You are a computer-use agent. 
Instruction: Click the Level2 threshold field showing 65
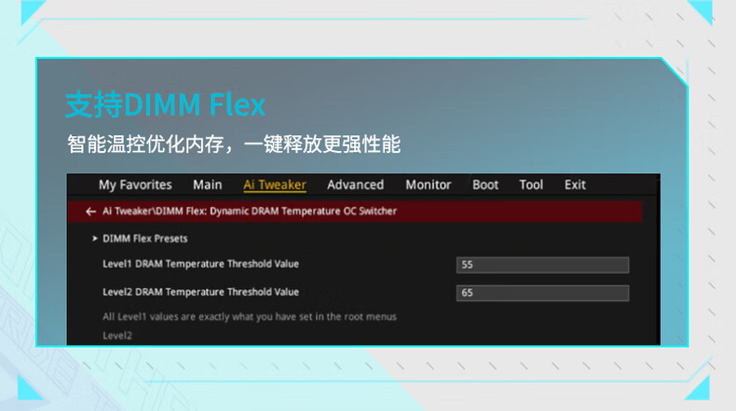point(542,293)
